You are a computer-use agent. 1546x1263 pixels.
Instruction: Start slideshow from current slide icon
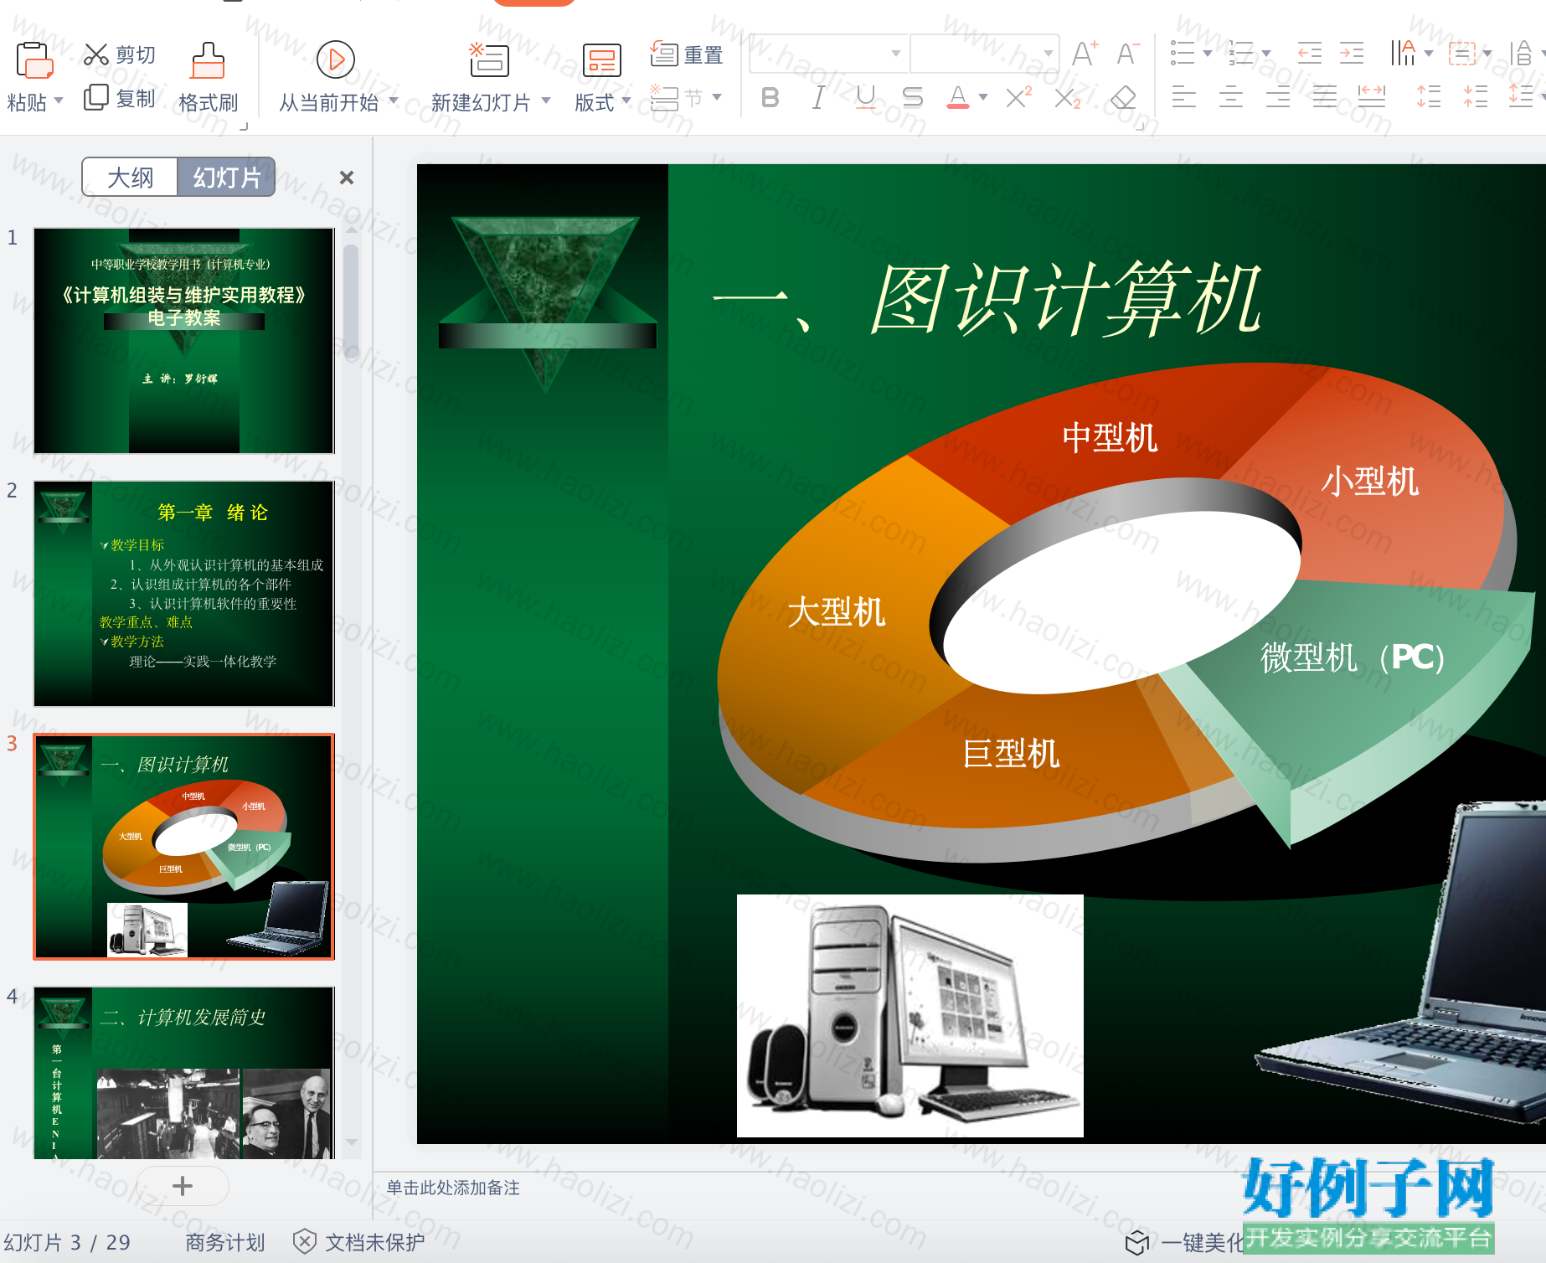click(x=336, y=59)
